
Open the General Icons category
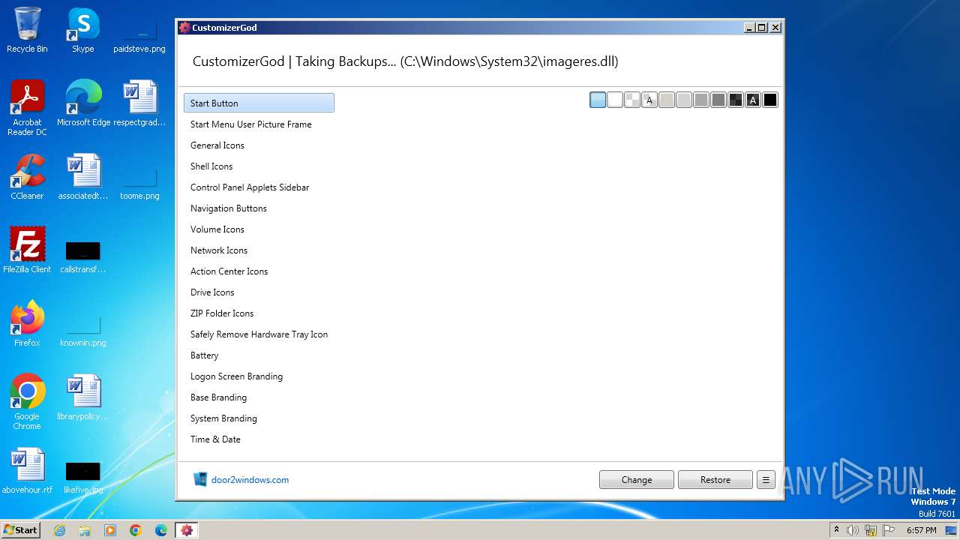(x=259, y=145)
